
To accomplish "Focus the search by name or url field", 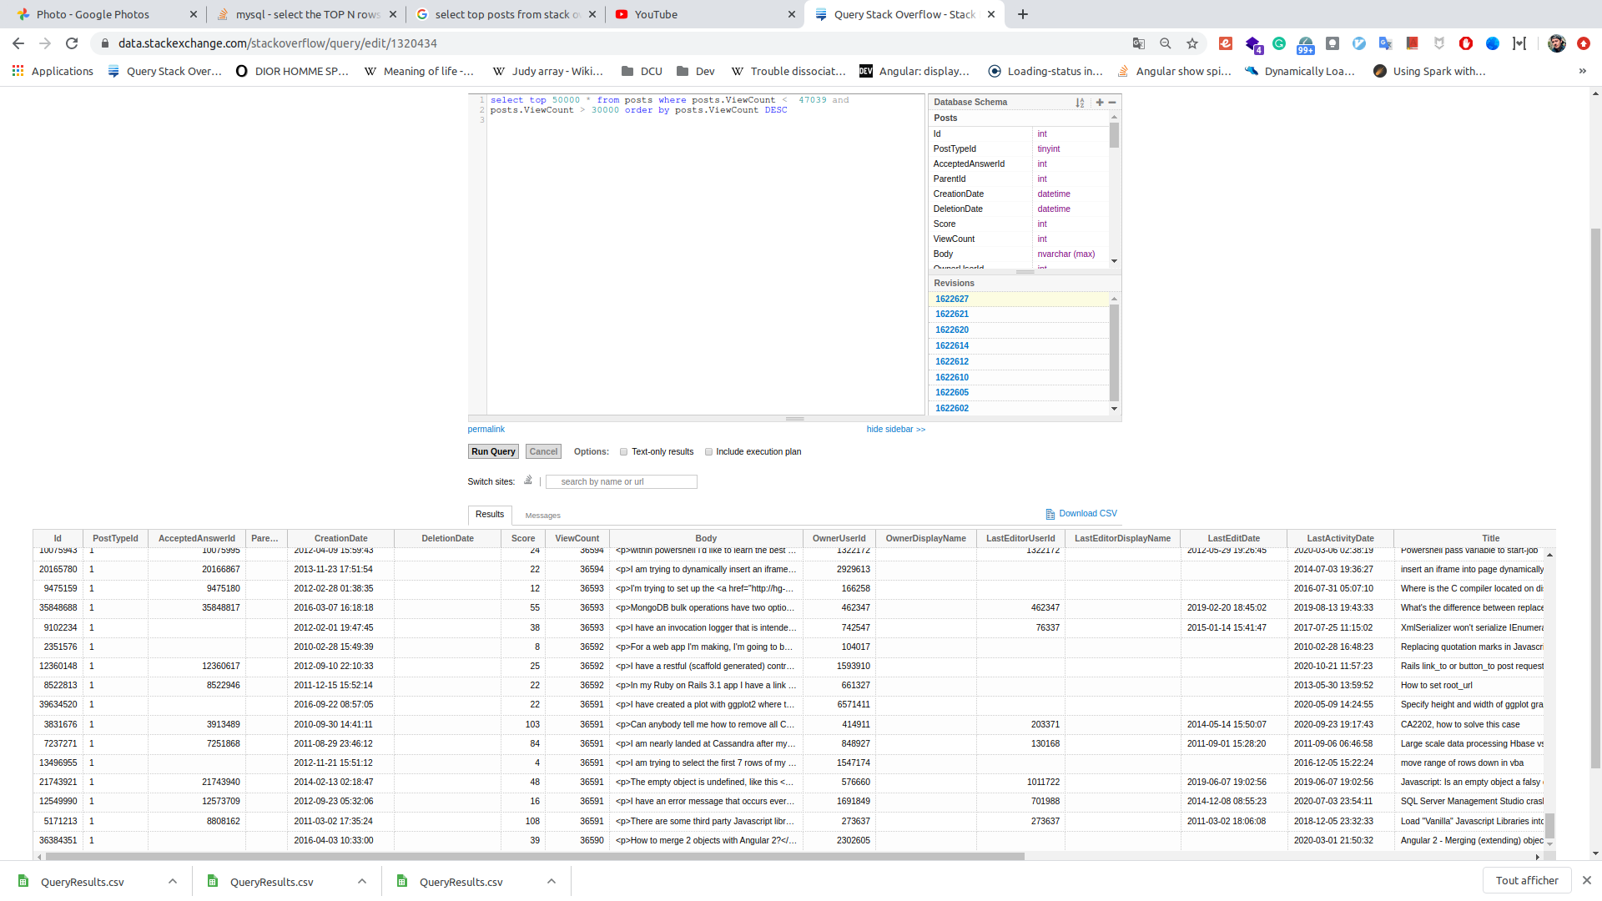I will [621, 481].
